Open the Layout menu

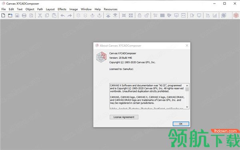[x=50, y=9]
